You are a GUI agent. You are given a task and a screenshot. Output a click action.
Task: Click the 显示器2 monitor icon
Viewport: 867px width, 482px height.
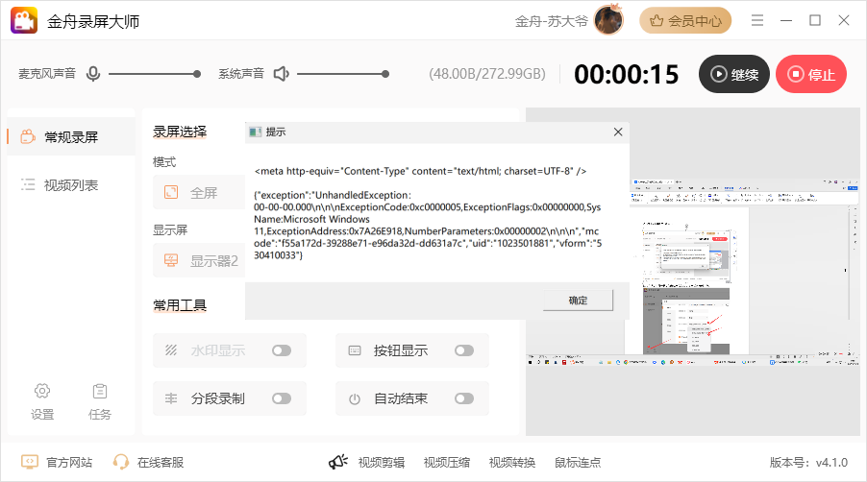(x=171, y=260)
